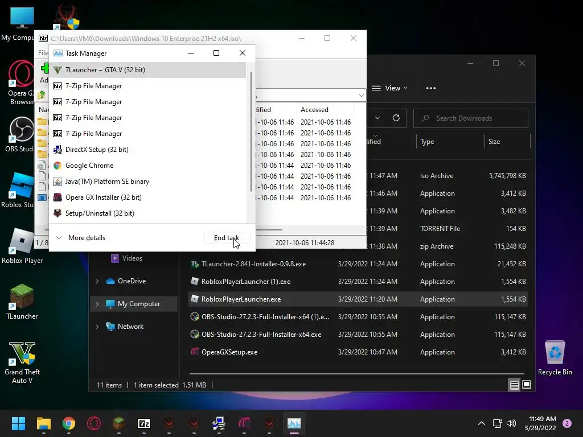
Task: Sort by the Type column header
Action: (450, 142)
